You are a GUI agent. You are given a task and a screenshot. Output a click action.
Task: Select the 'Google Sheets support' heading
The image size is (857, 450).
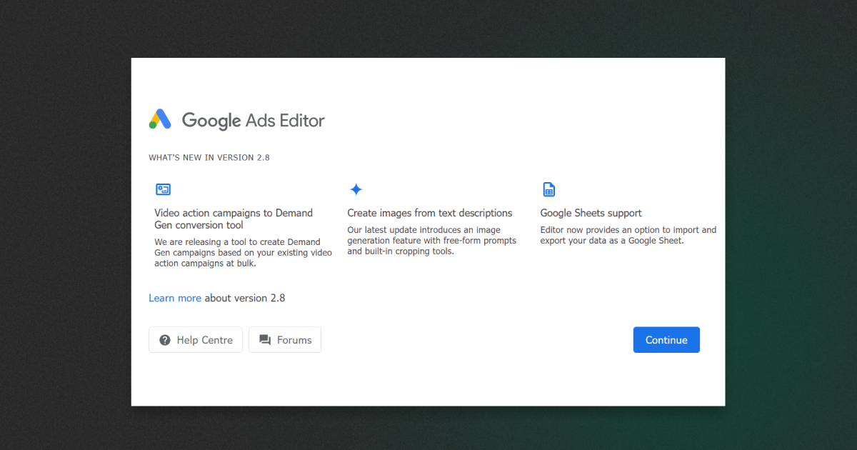tap(591, 213)
